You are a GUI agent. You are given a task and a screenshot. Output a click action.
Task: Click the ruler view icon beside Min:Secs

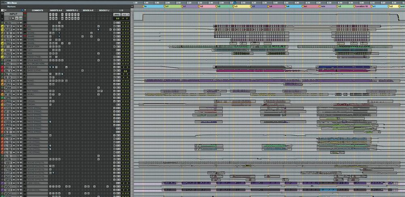click(x=3, y=3)
